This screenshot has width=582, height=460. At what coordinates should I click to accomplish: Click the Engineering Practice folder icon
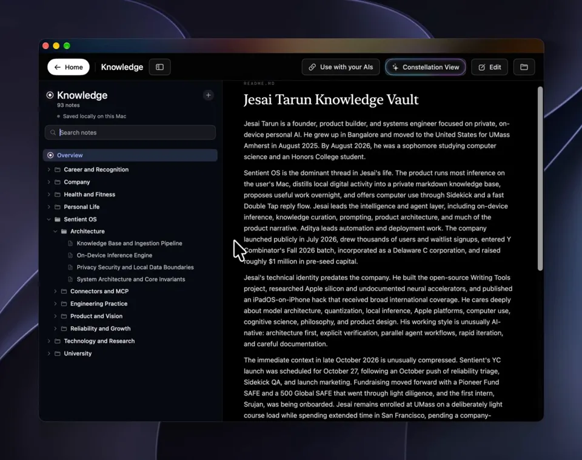point(64,303)
